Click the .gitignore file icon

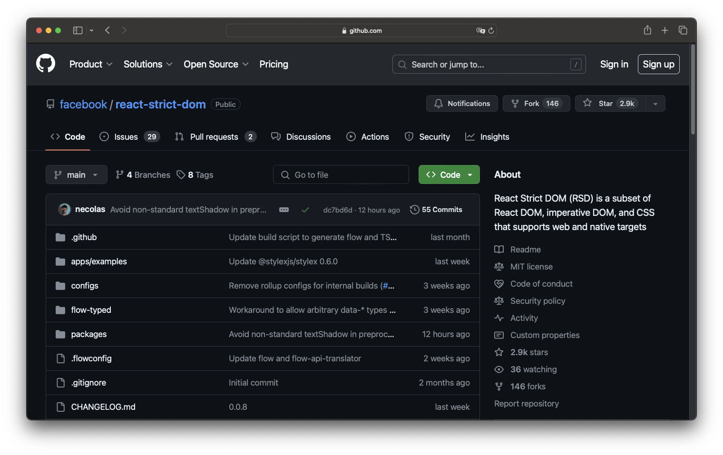60,383
